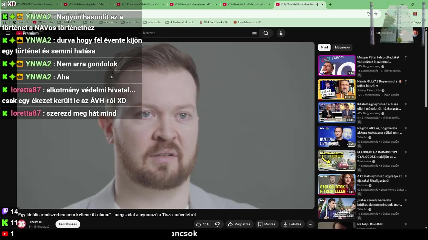Save the video with 'Mentés'
The width and height of the screenshot is (428, 240).
pyautogui.click(x=266, y=224)
